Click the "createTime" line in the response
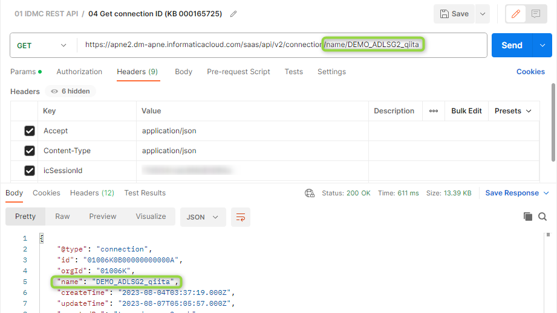Screen dimensions: 557x313 [146, 292]
